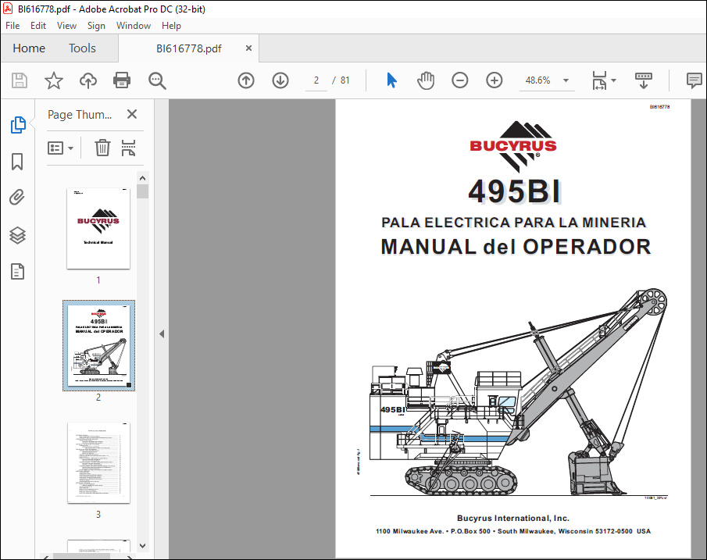Activate the Hand pan tool

pos(426,80)
